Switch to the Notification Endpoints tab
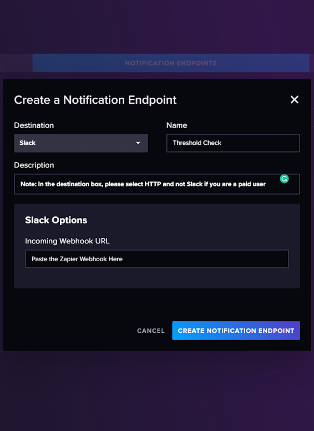Viewport: 314px width, 431px height. tap(171, 63)
